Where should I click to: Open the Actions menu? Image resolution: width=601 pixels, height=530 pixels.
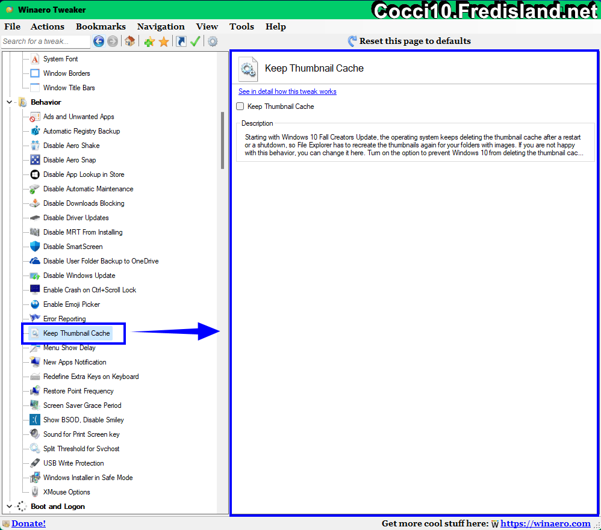(x=48, y=26)
